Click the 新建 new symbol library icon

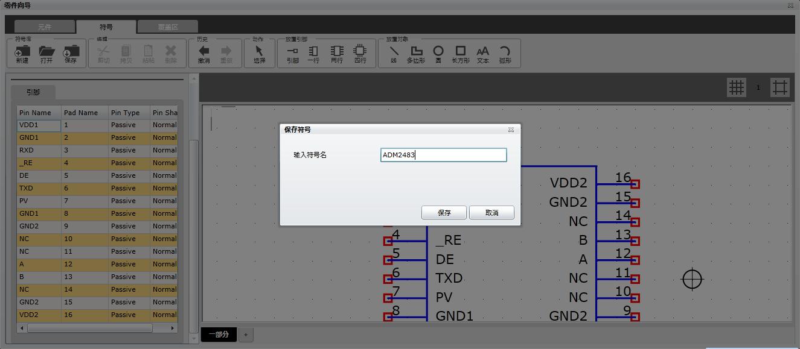point(22,54)
